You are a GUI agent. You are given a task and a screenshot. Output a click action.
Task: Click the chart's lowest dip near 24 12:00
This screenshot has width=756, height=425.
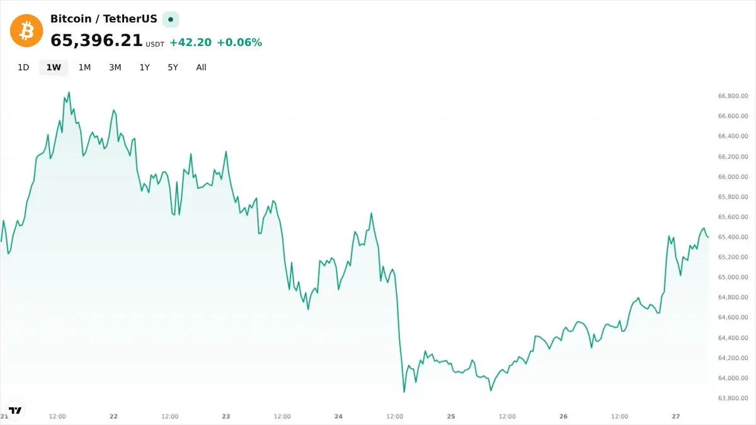click(404, 392)
